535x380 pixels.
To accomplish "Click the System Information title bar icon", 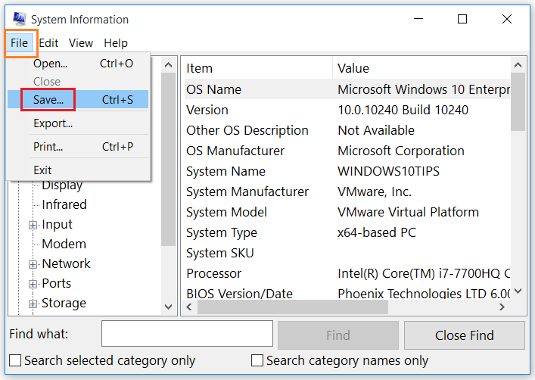I will pyautogui.click(x=19, y=19).
